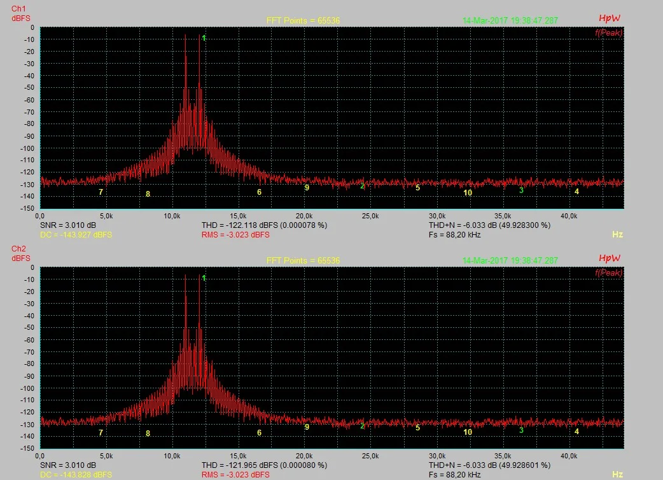
Task: Select DC = -143.828 dBFS value
Action: click(x=76, y=474)
